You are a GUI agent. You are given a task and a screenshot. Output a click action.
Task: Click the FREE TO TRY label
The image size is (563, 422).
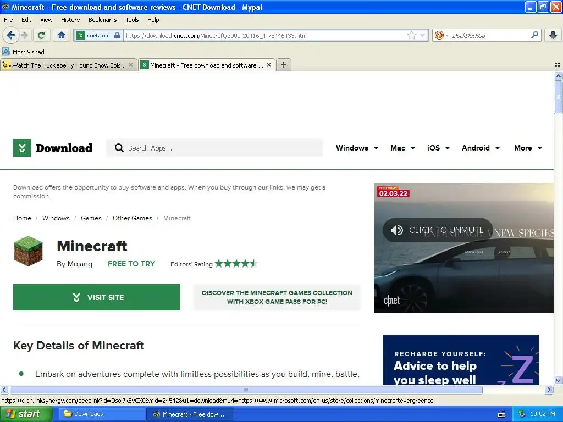(131, 264)
